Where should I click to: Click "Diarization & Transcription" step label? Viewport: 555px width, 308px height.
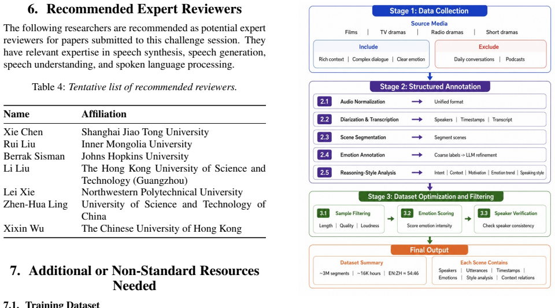369,120
